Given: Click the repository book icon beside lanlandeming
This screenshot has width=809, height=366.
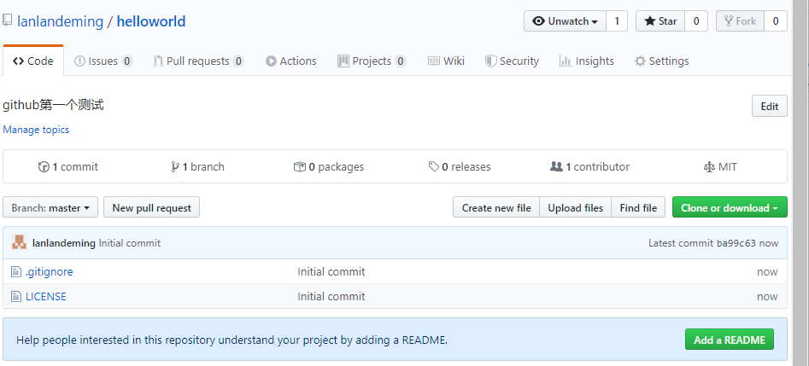Looking at the screenshot, I should pos(7,21).
